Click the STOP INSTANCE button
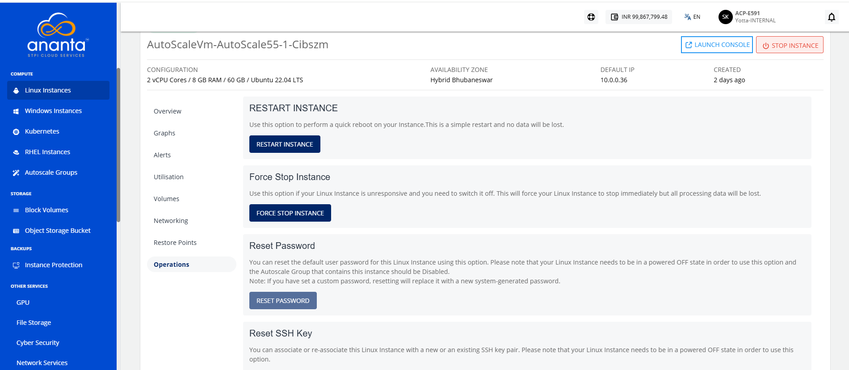This screenshot has width=849, height=370. click(790, 45)
